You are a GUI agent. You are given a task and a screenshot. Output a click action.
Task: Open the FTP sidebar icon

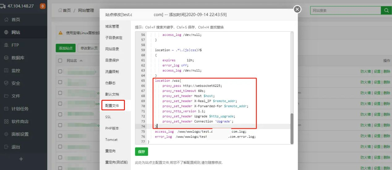pos(6,45)
